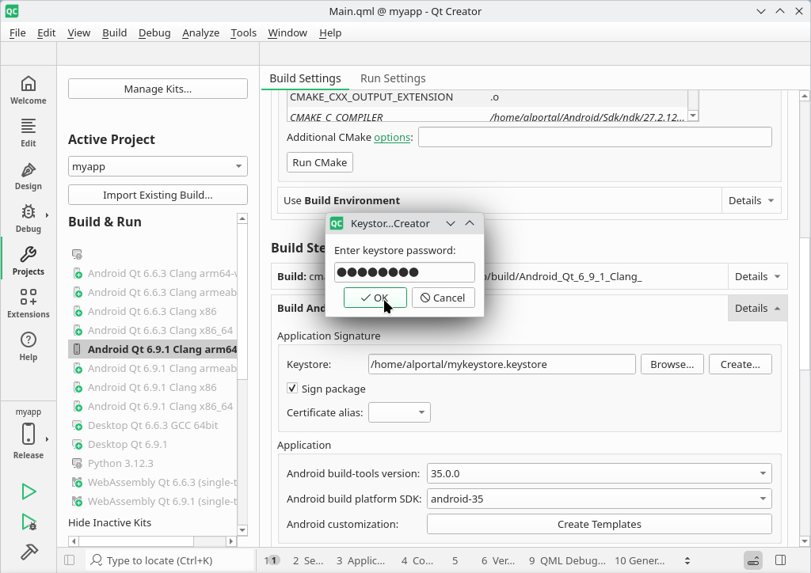Click the Create Templates button

[599, 524]
